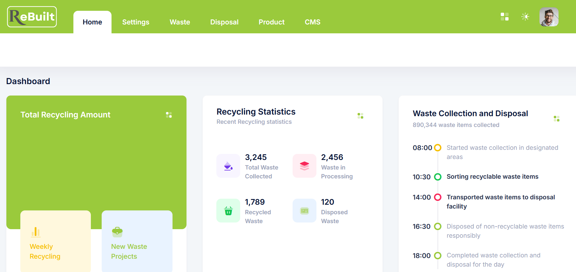The width and height of the screenshot is (576, 272).
Task: Open Recycling Statistics card menu icon
Action: pos(360,116)
